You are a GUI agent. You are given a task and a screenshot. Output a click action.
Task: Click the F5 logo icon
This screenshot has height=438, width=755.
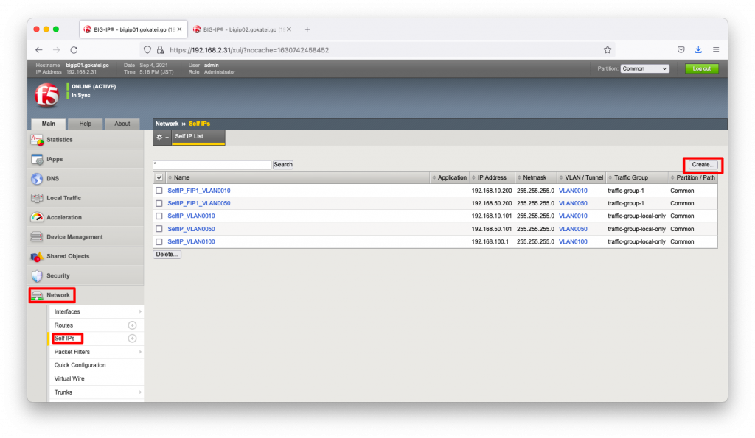46,95
